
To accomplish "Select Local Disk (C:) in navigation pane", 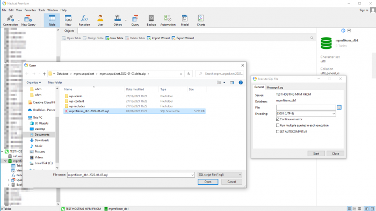I will pyautogui.click(x=44, y=163).
